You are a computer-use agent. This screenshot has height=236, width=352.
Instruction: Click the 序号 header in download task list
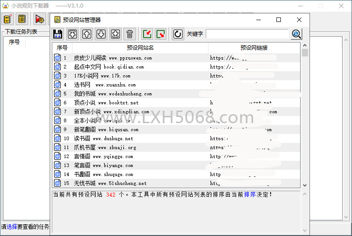coord(14,42)
